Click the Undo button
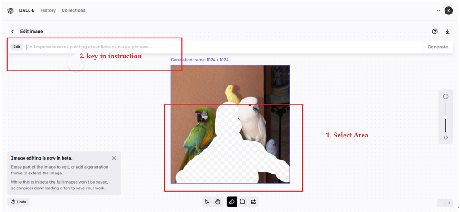 click(19, 202)
